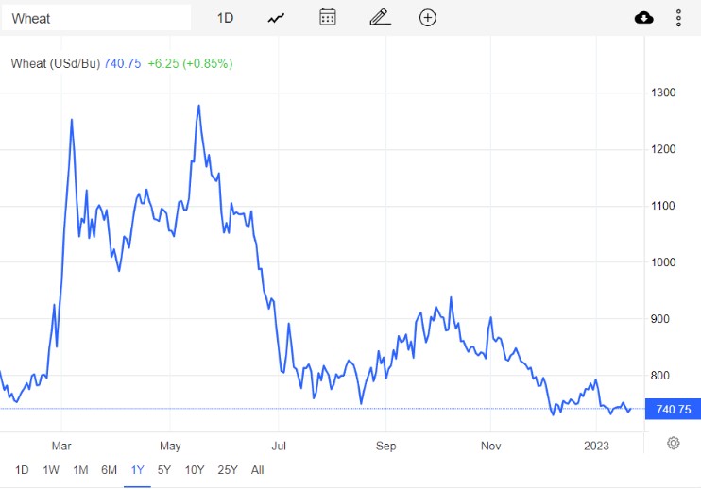Click the +6.25 (+0.85%) change text
The image size is (701, 489).
coord(190,63)
